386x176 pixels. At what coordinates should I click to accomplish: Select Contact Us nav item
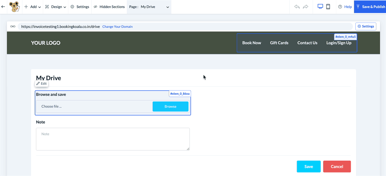(307, 43)
